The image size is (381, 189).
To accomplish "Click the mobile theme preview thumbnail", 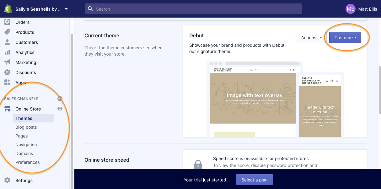I will pyautogui.click(x=320, y=105).
